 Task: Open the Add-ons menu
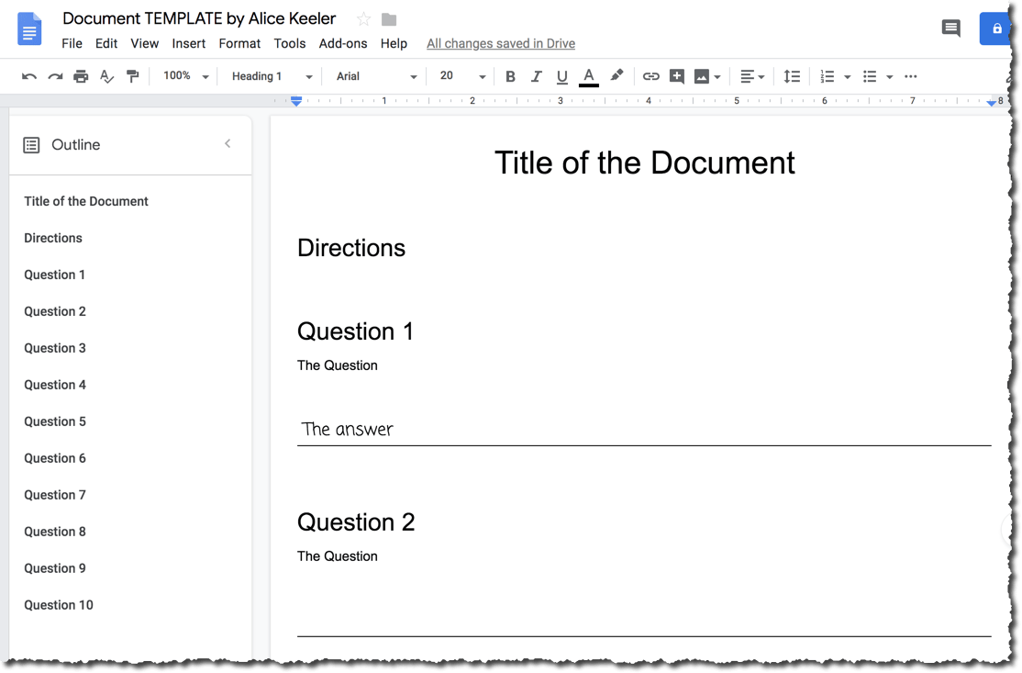pyautogui.click(x=343, y=43)
